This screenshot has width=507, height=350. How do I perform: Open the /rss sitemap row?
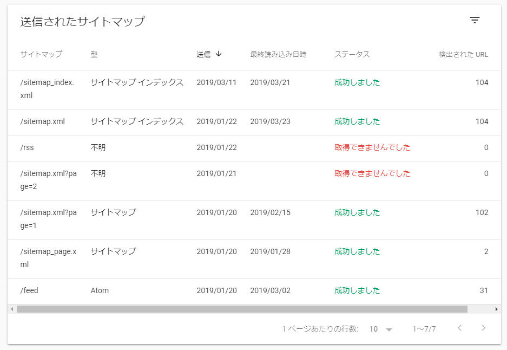(254, 148)
